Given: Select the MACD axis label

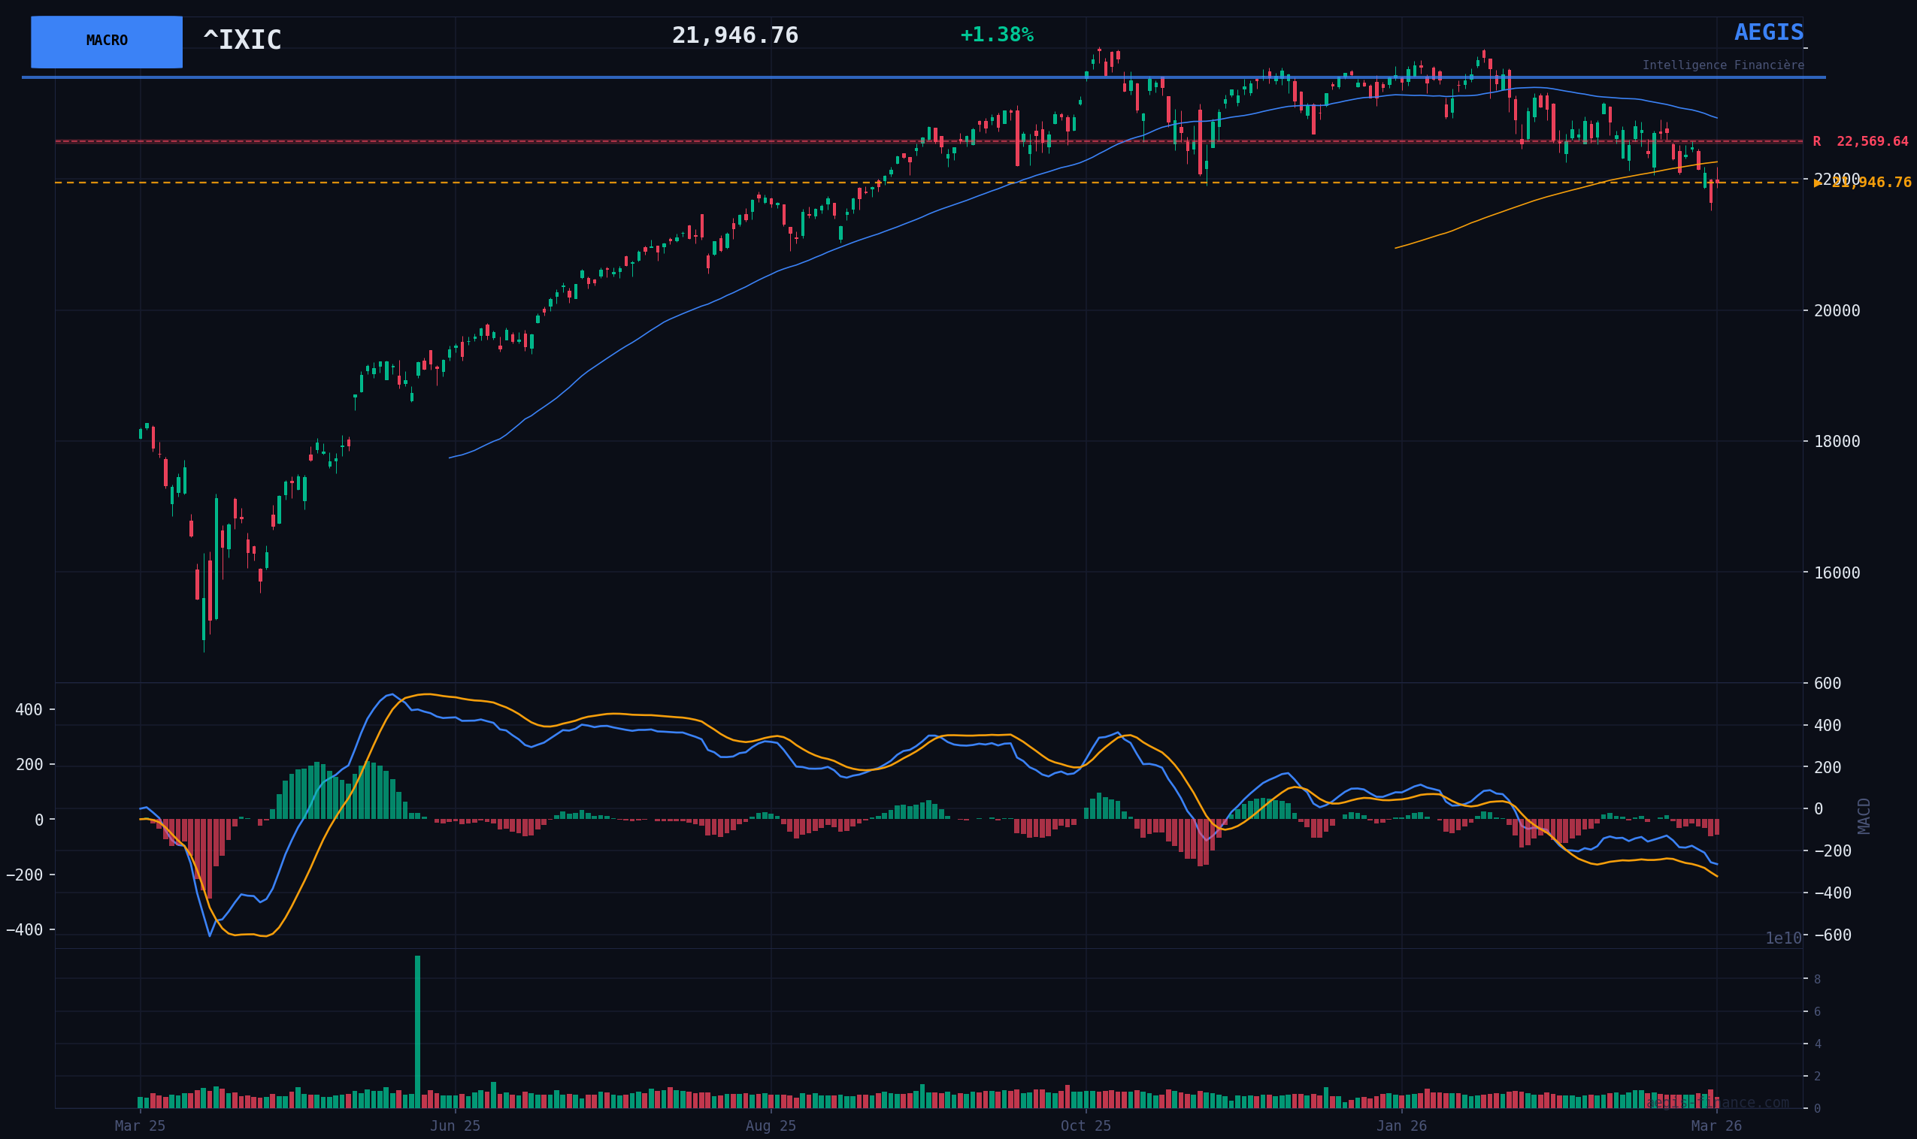Looking at the screenshot, I should click(x=1864, y=815).
